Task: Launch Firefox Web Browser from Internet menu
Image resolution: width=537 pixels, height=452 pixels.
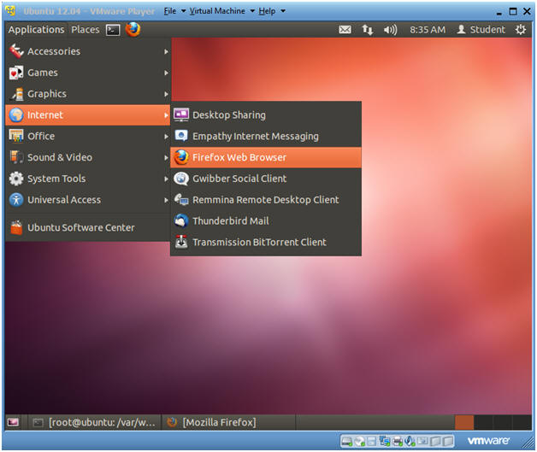Action: pyautogui.click(x=266, y=157)
